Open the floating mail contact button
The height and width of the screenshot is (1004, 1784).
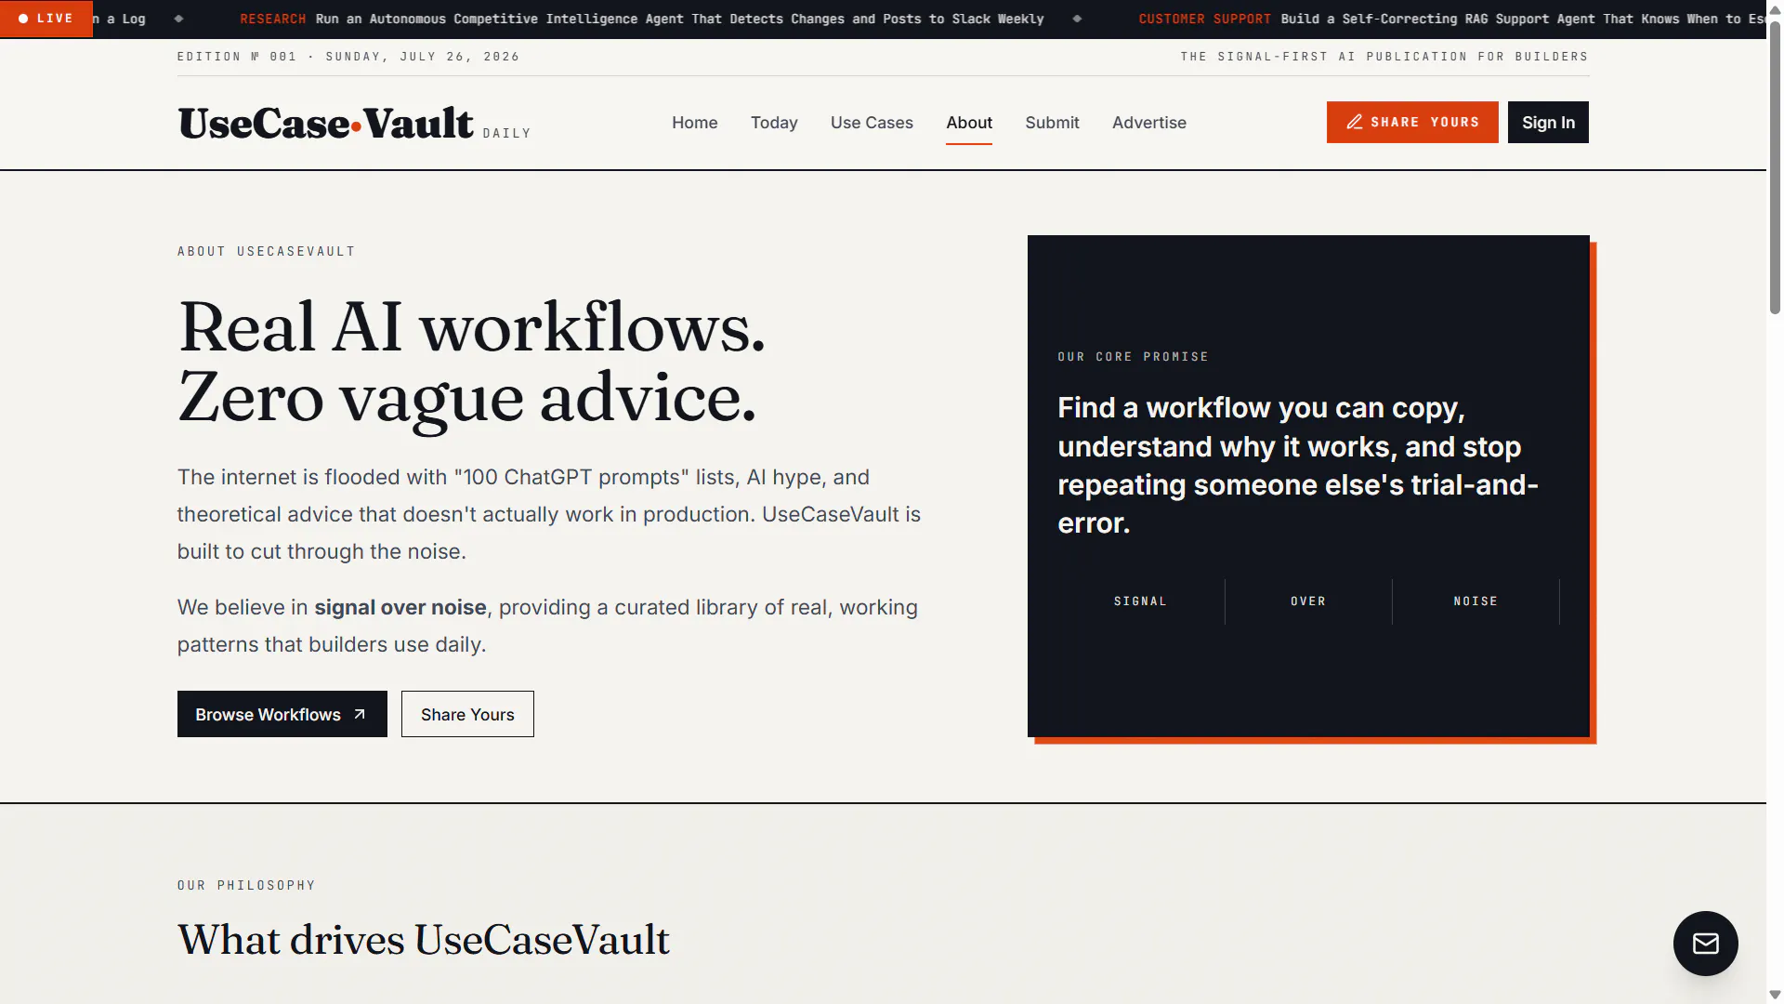(1705, 944)
